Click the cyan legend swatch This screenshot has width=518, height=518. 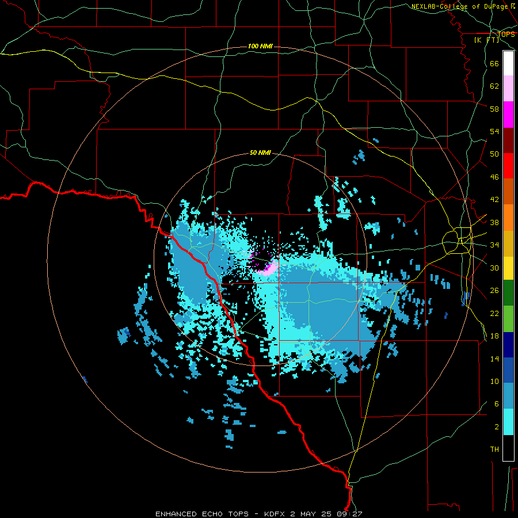coord(508,422)
